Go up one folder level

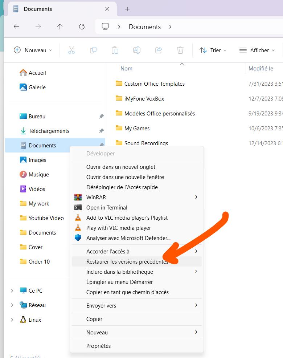[x=60, y=27]
